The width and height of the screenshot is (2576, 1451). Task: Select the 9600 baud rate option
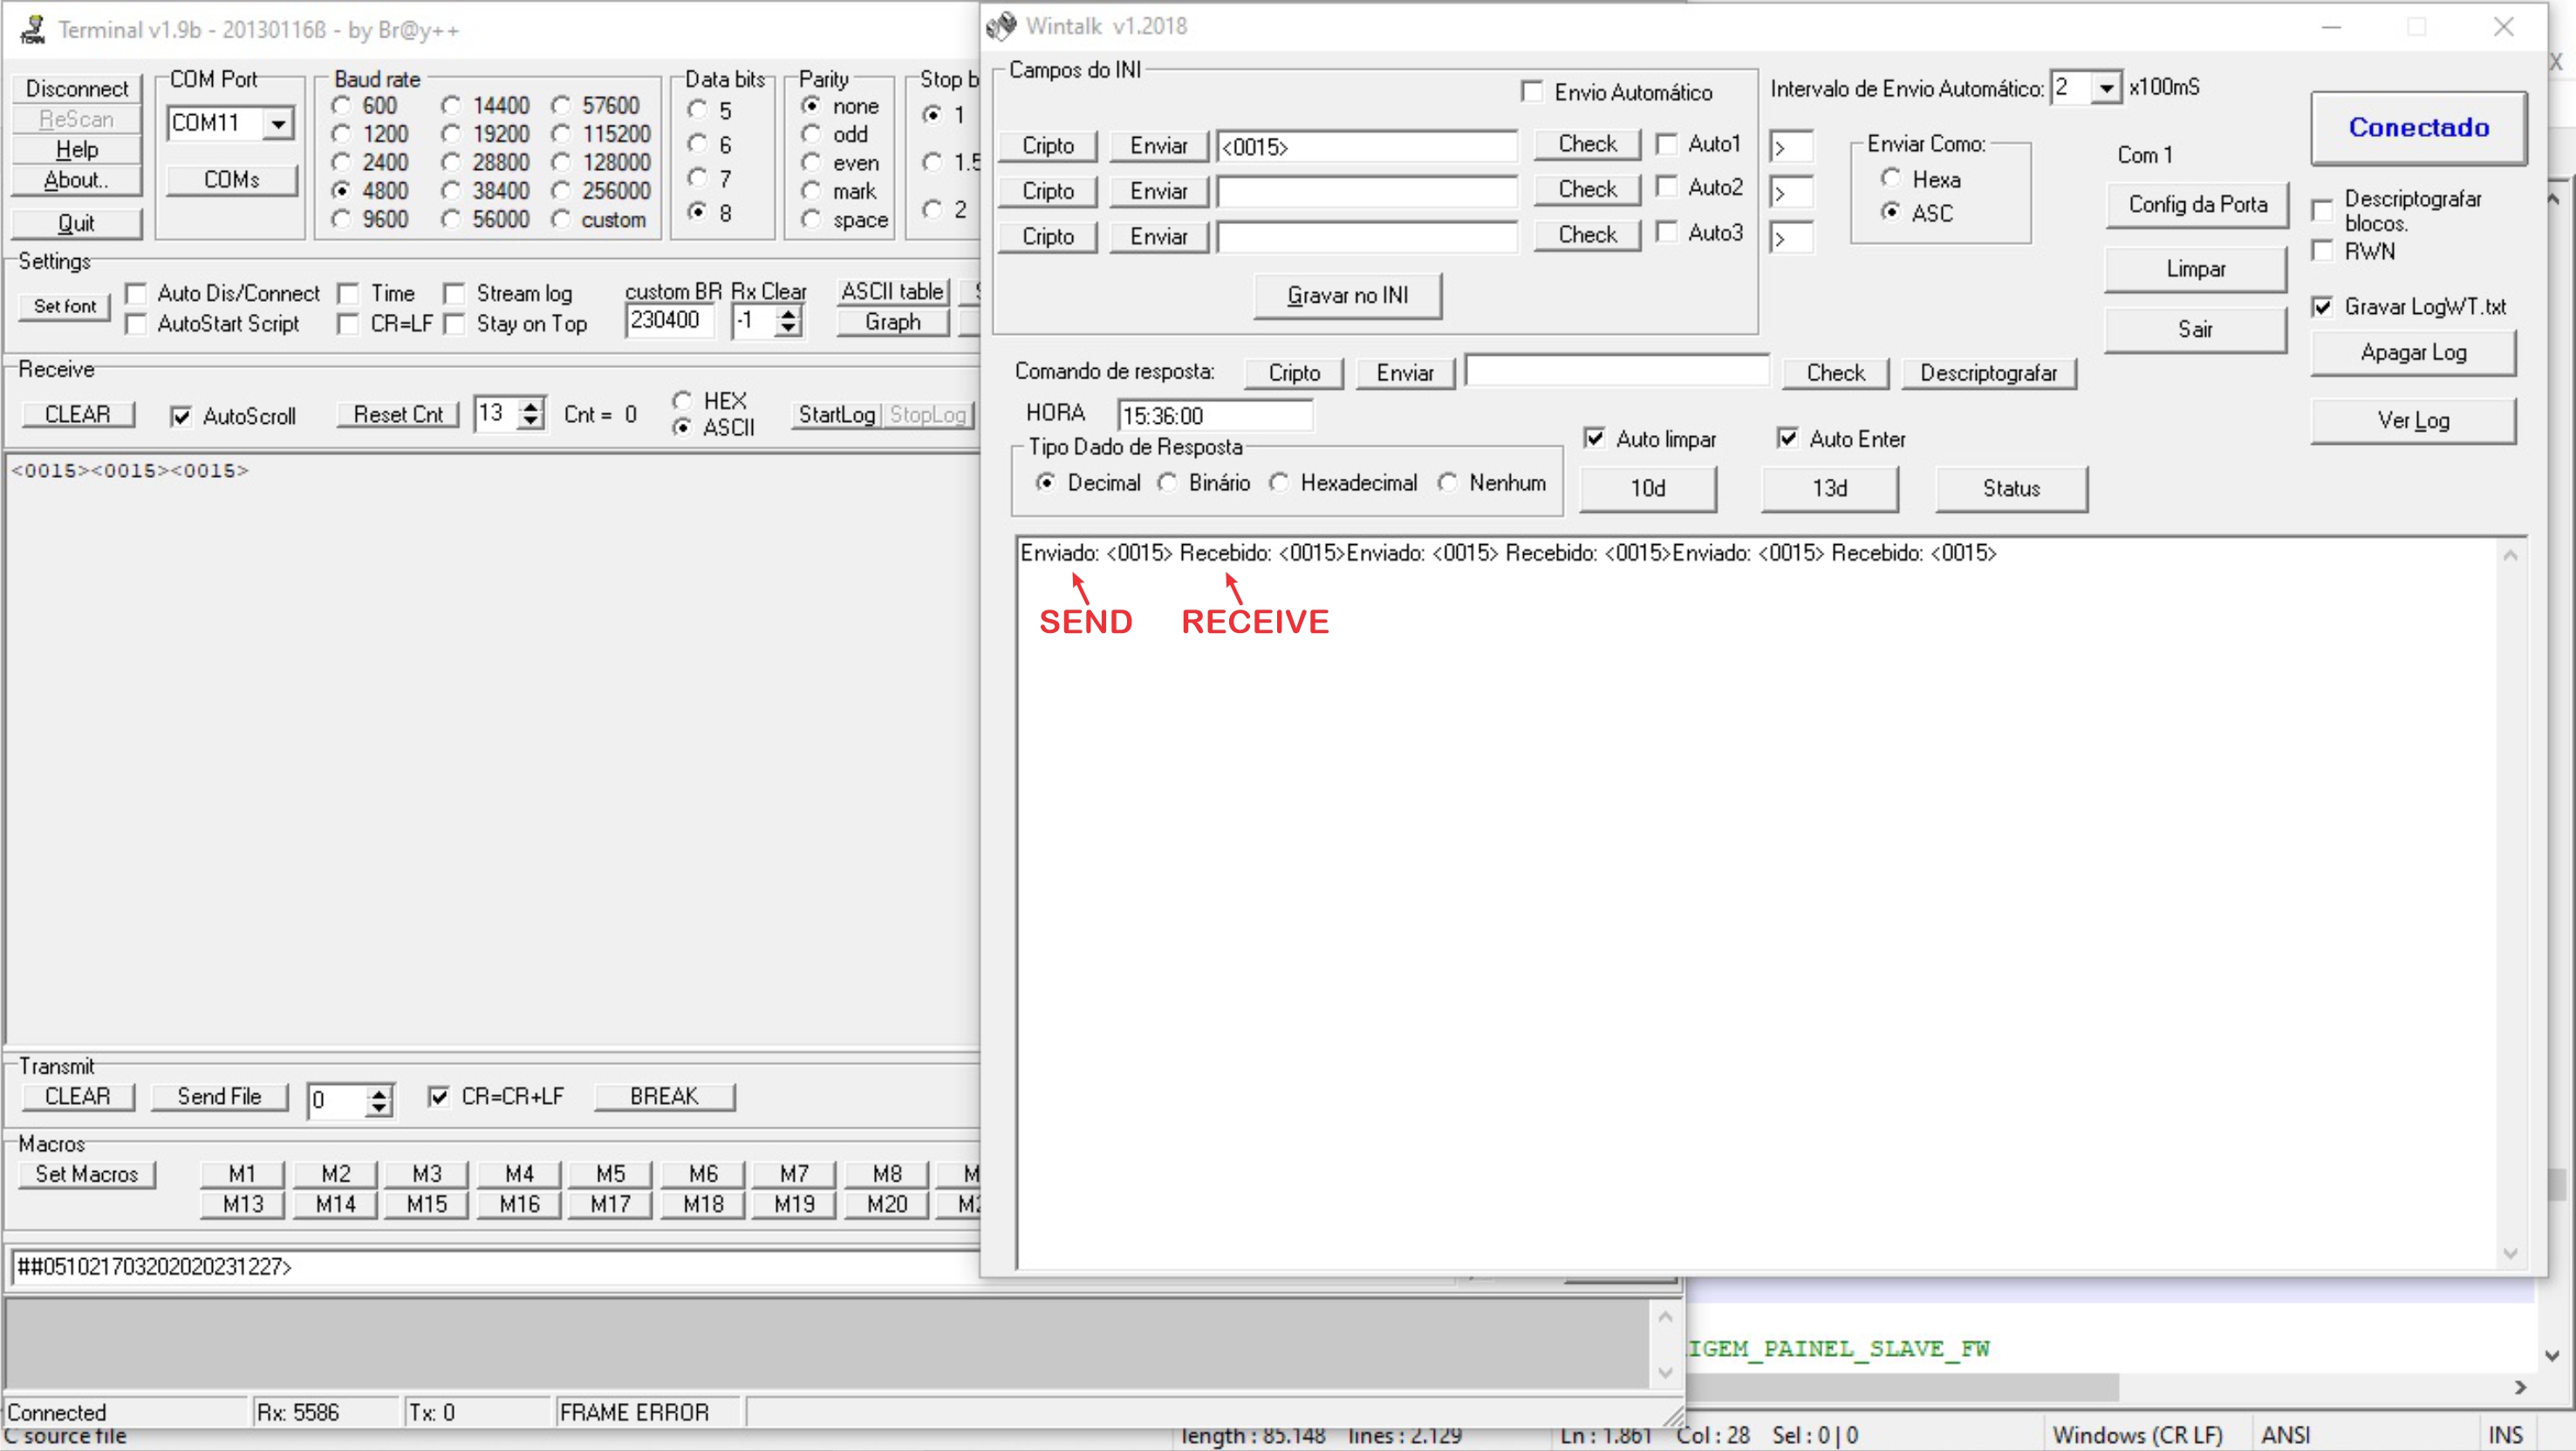coord(342,219)
